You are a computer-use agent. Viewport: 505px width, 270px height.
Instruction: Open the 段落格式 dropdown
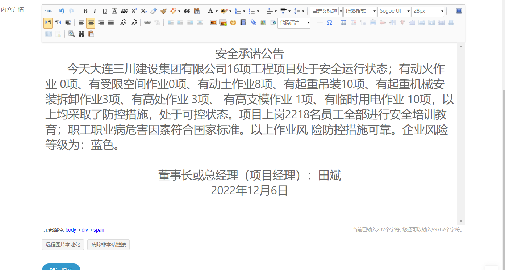[360, 12]
